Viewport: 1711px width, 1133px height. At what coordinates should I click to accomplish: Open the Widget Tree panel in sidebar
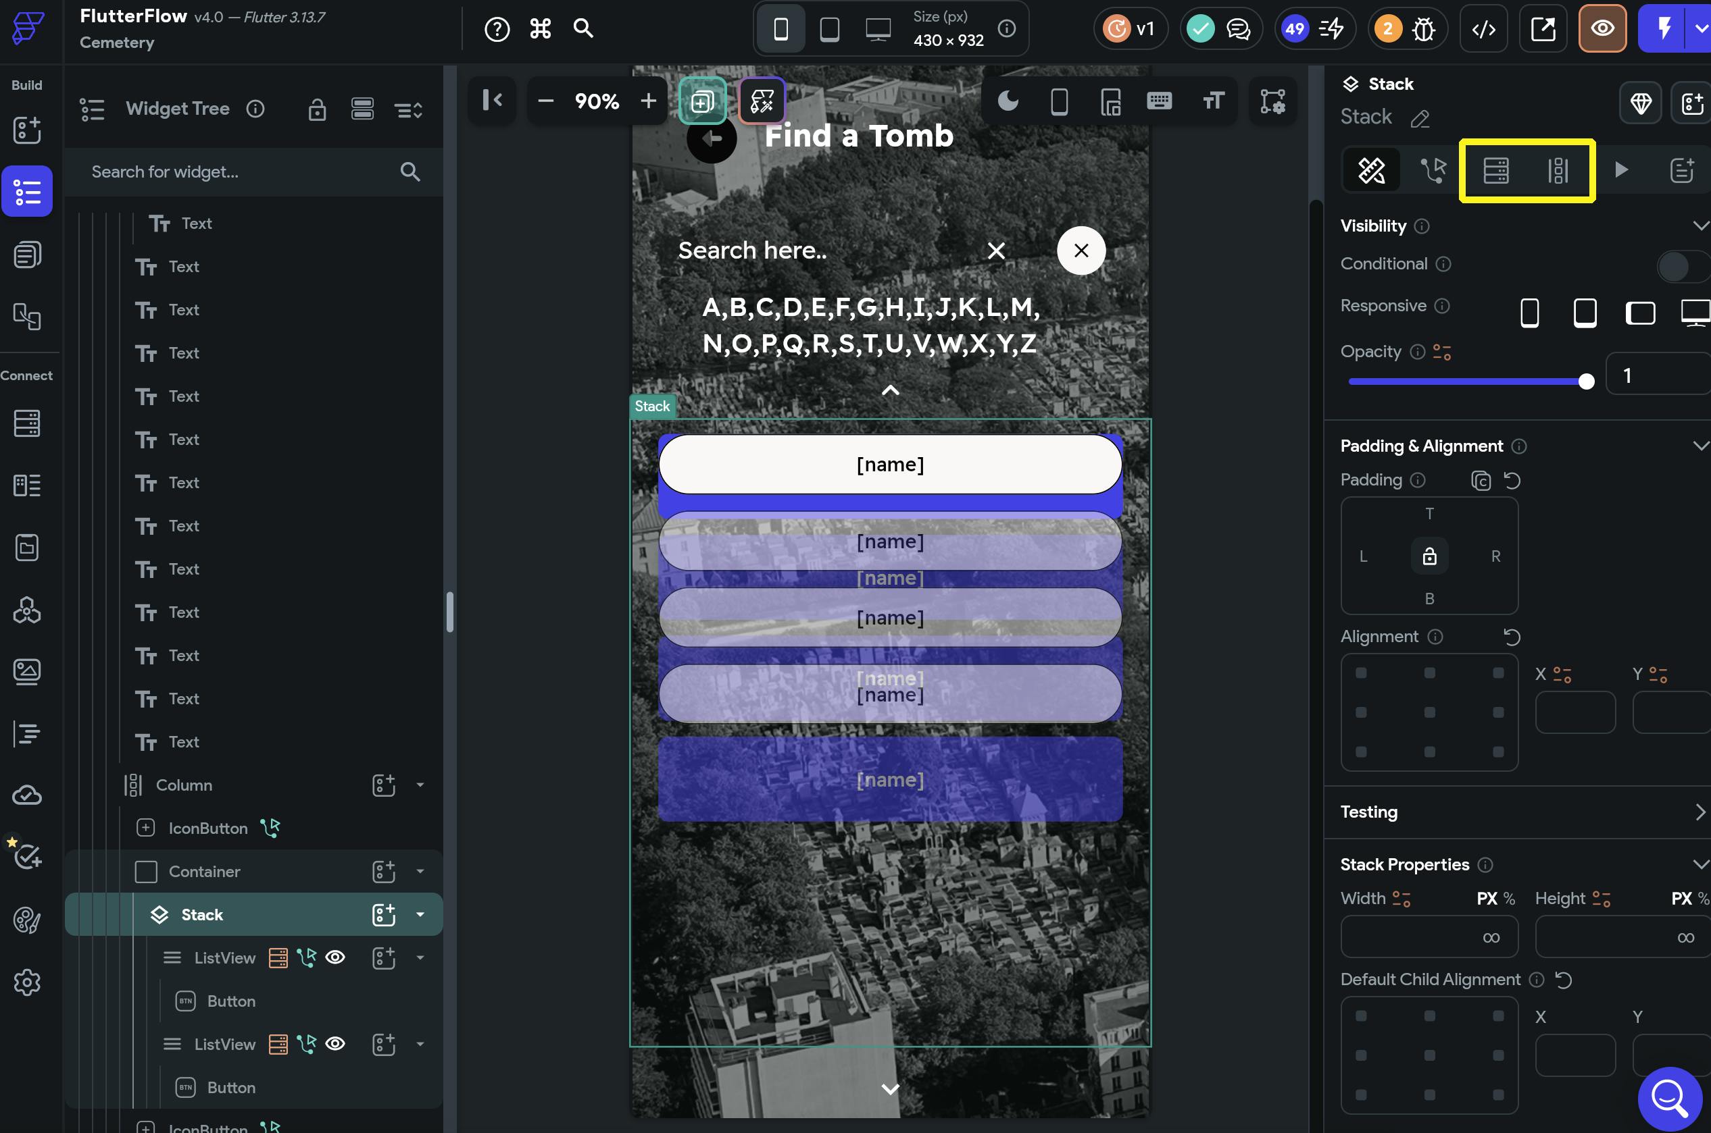tap(27, 192)
